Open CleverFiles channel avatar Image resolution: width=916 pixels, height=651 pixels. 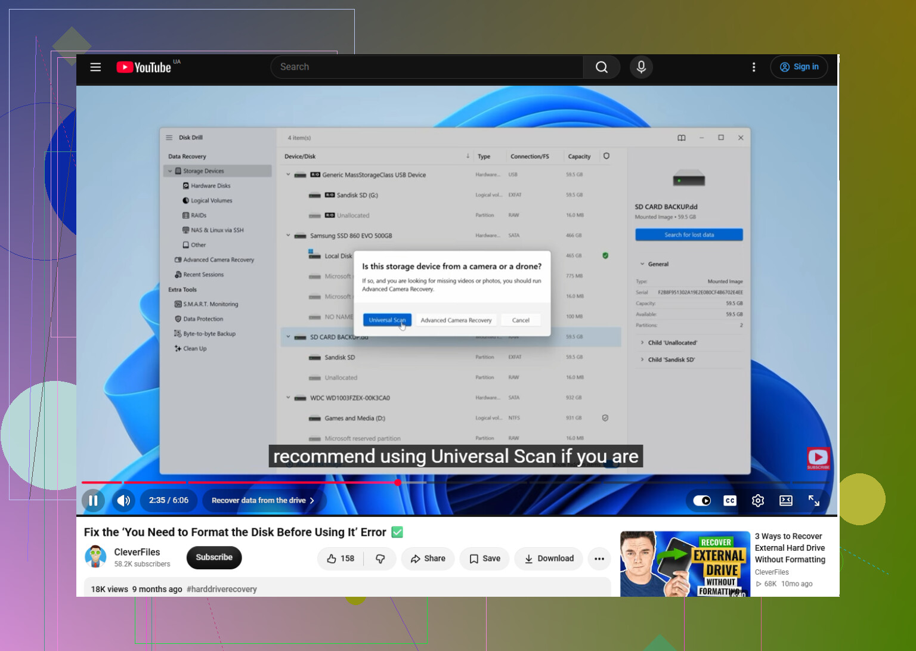click(95, 557)
